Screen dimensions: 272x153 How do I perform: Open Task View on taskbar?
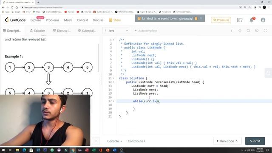pos(10,150)
